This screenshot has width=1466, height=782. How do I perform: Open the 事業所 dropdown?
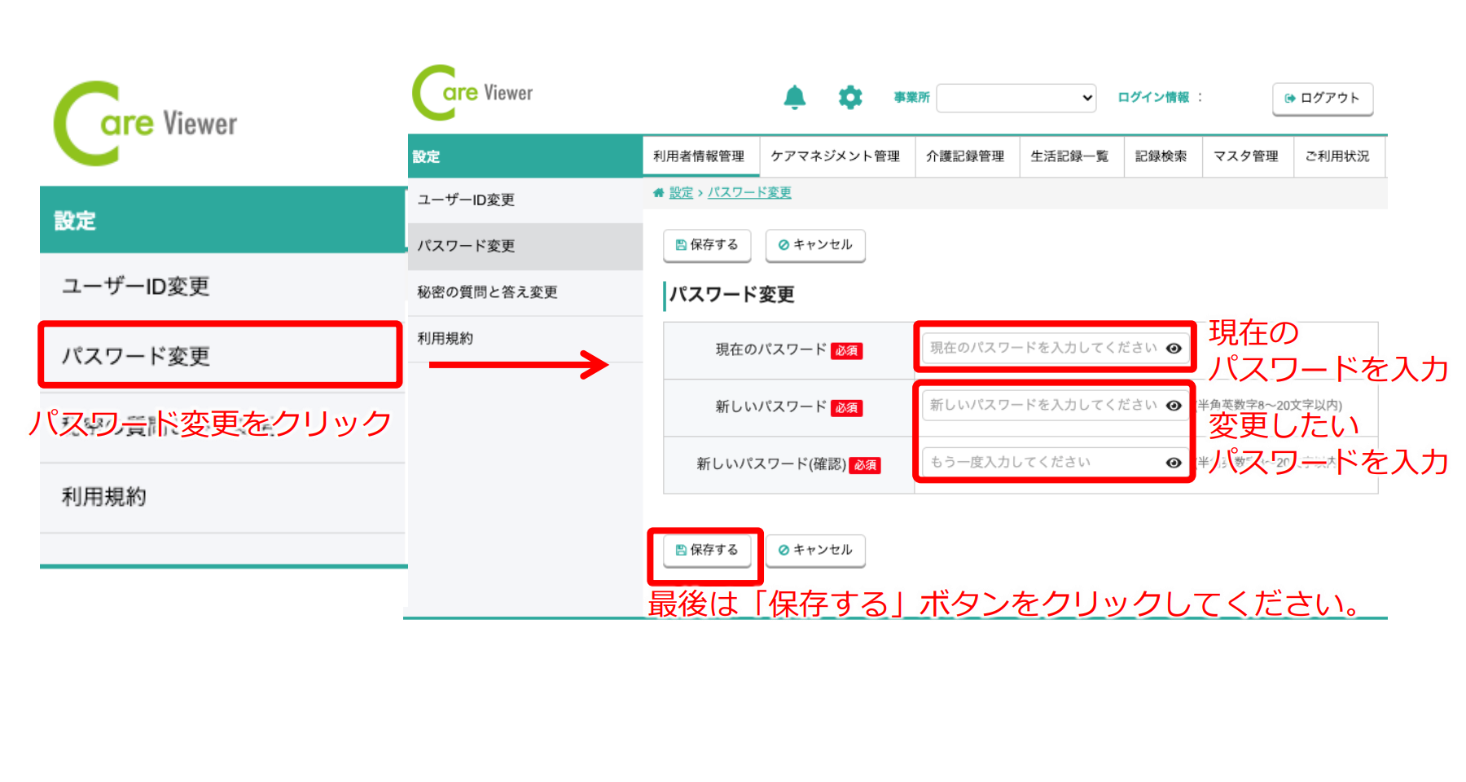coord(1016,98)
